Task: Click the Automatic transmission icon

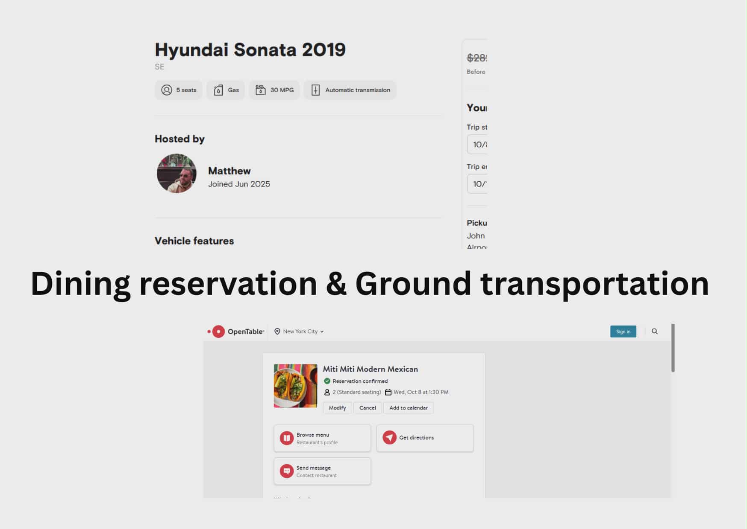Action: [315, 90]
